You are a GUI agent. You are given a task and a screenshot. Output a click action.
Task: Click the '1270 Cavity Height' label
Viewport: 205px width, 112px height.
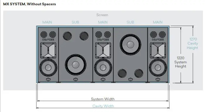(192, 43)
